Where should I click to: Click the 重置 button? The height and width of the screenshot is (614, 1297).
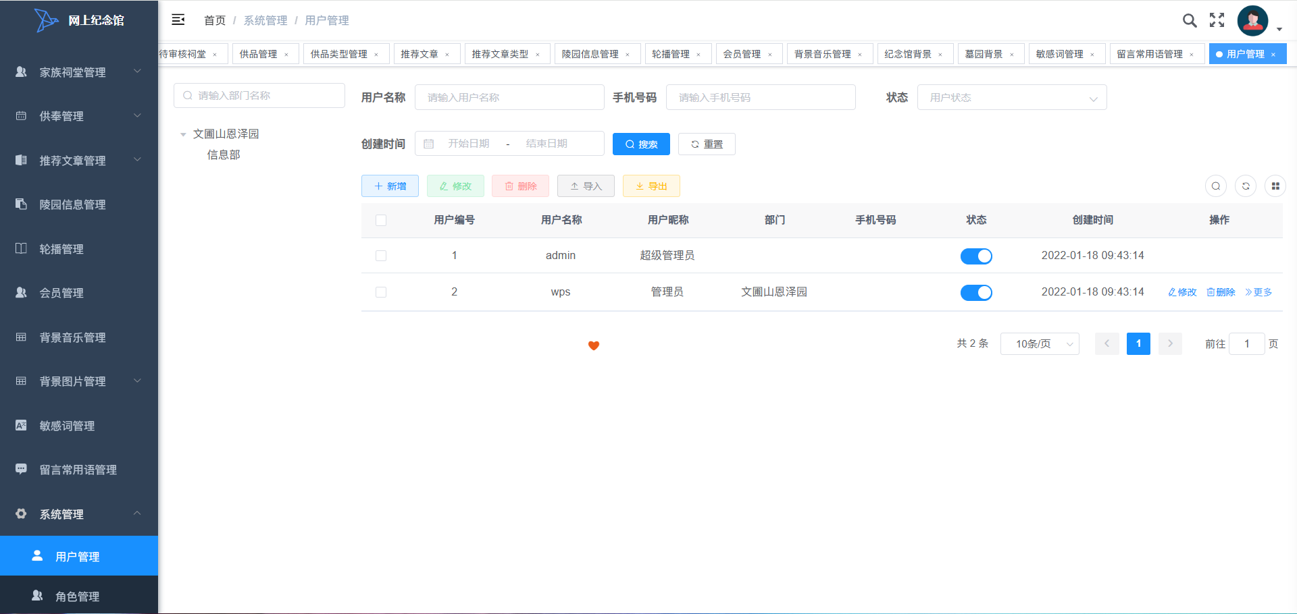(x=707, y=144)
